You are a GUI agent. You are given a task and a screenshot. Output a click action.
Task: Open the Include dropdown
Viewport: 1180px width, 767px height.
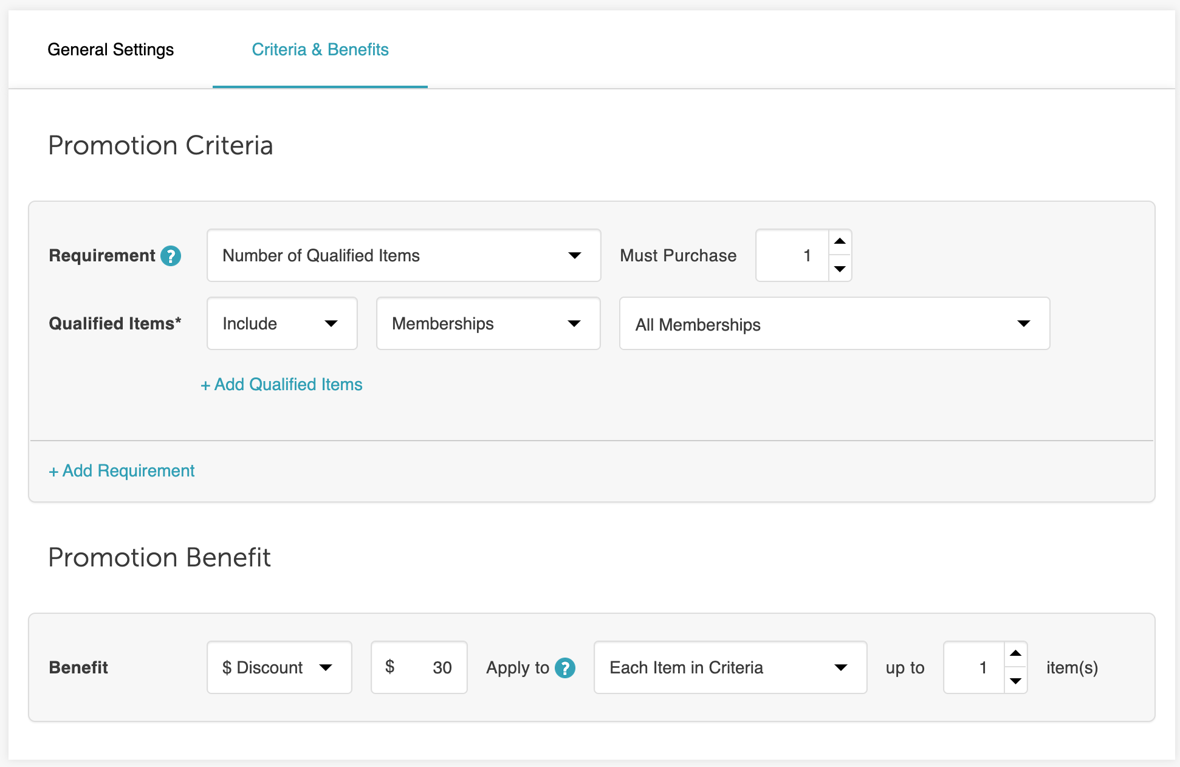(282, 323)
